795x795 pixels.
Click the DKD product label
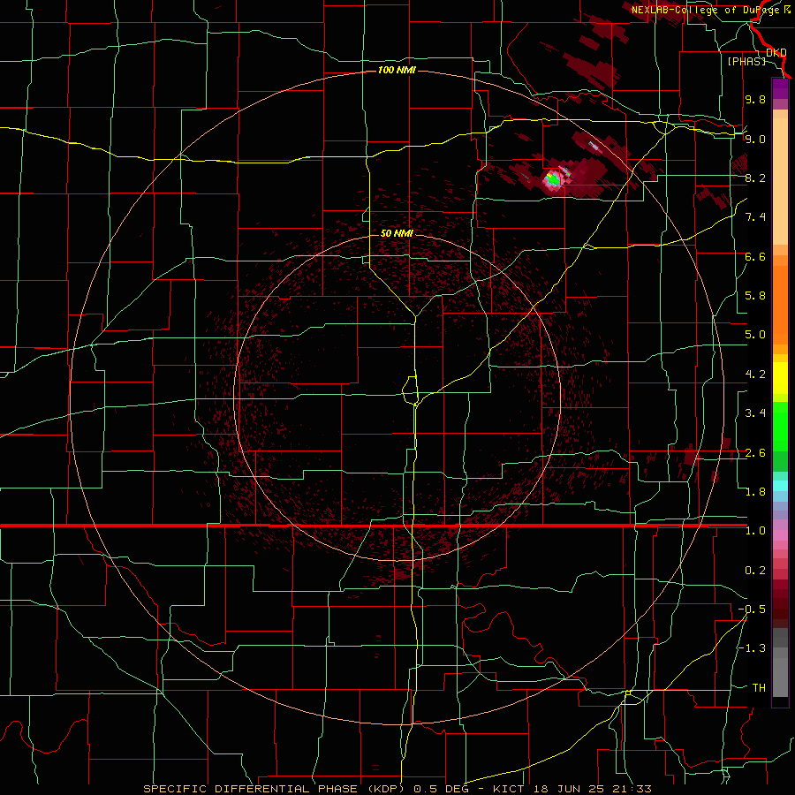776,53
